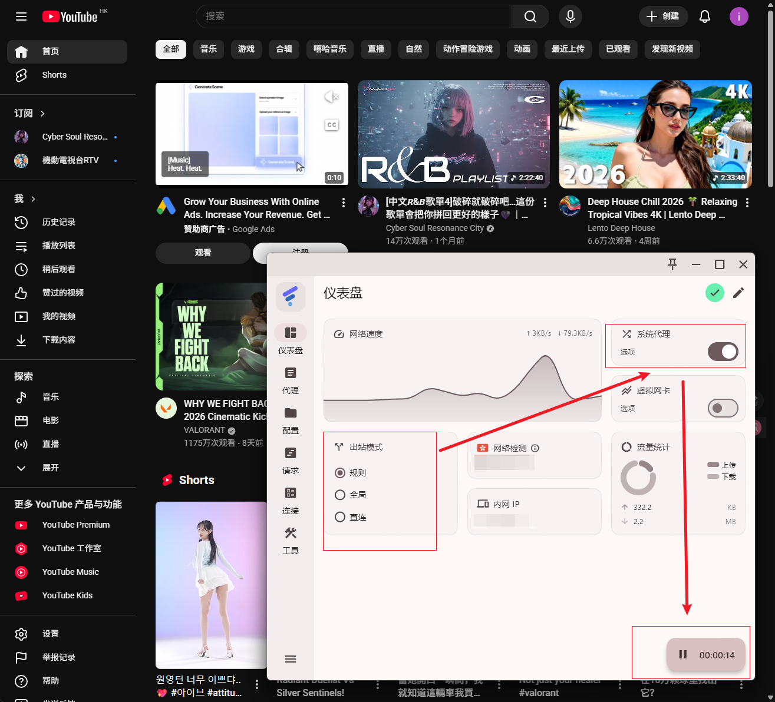Open the 代理 proxies page icon
Viewport: 775px width, 702px height.
point(290,373)
